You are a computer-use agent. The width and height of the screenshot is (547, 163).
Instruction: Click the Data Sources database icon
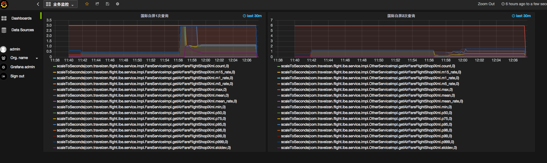point(4,30)
